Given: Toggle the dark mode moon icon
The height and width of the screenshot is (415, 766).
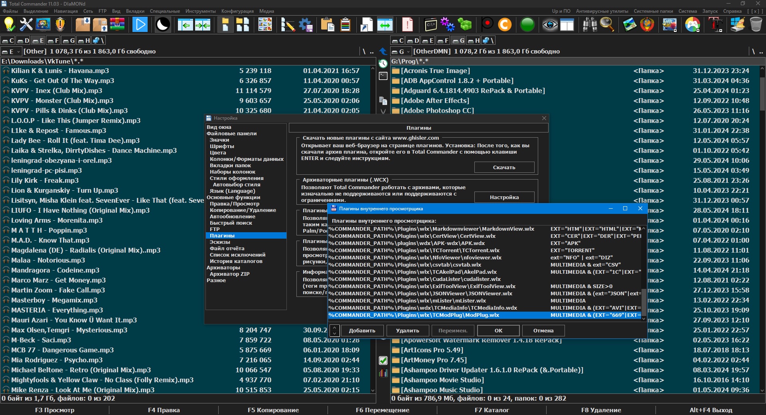Looking at the screenshot, I should tap(163, 25).
